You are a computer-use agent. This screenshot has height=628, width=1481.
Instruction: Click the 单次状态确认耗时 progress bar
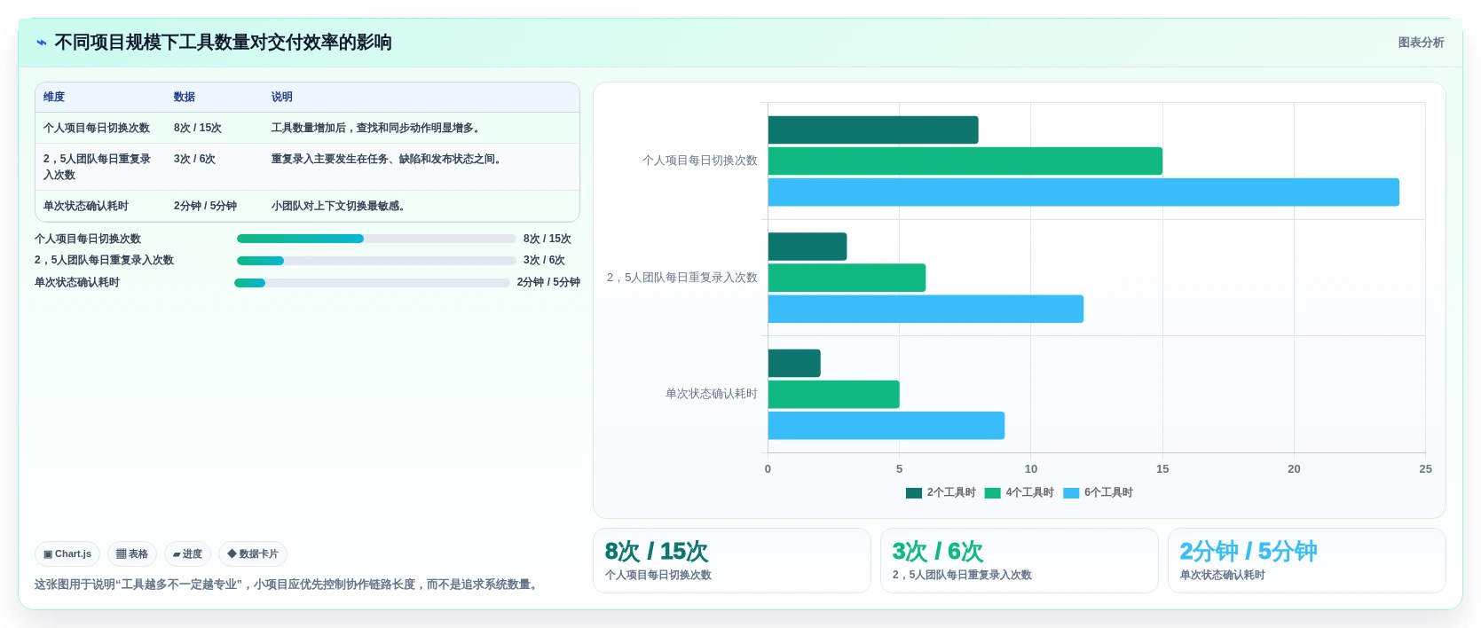(x=372, y=283)
